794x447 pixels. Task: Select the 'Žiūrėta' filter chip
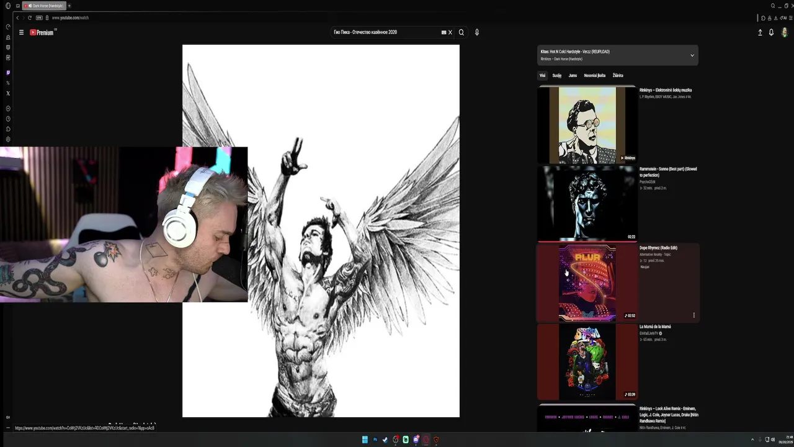pyautogui.click(x=618, y=76)
